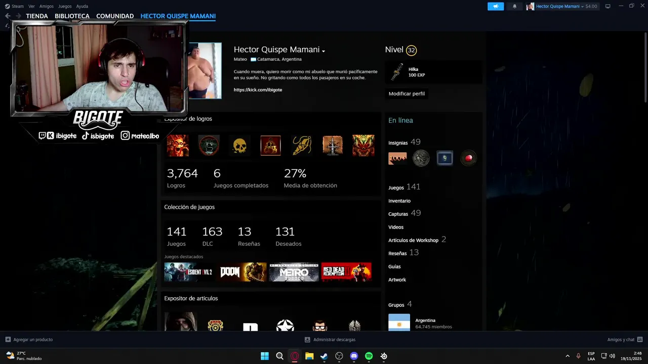This screenshot has width=648, height=364.
Task: Open the Argentina group flag avatar
Action: pos(399,323)
